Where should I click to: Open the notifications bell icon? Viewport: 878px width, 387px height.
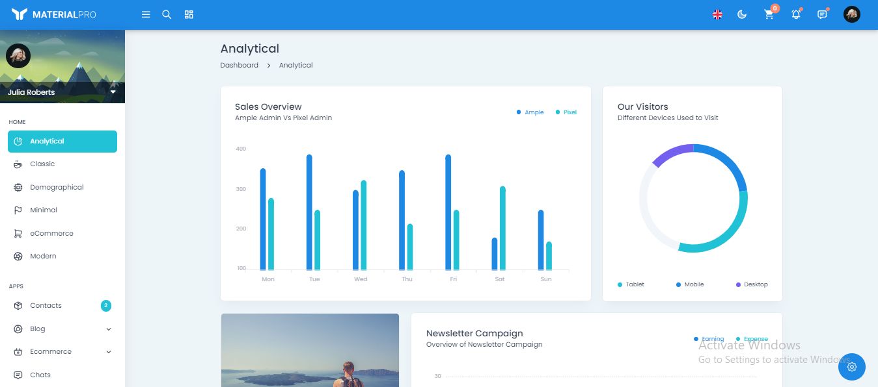(795, 14)
